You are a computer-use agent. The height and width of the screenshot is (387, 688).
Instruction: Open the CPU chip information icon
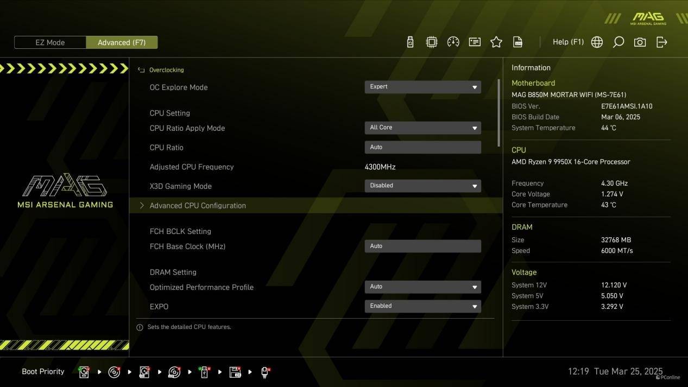[x=432, y=42]
